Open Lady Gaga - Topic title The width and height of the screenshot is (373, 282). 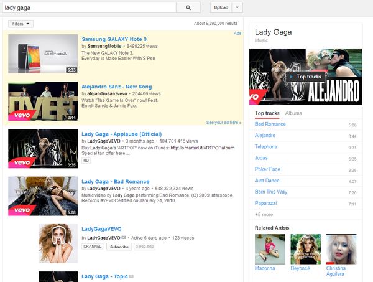tap(104, 276)
